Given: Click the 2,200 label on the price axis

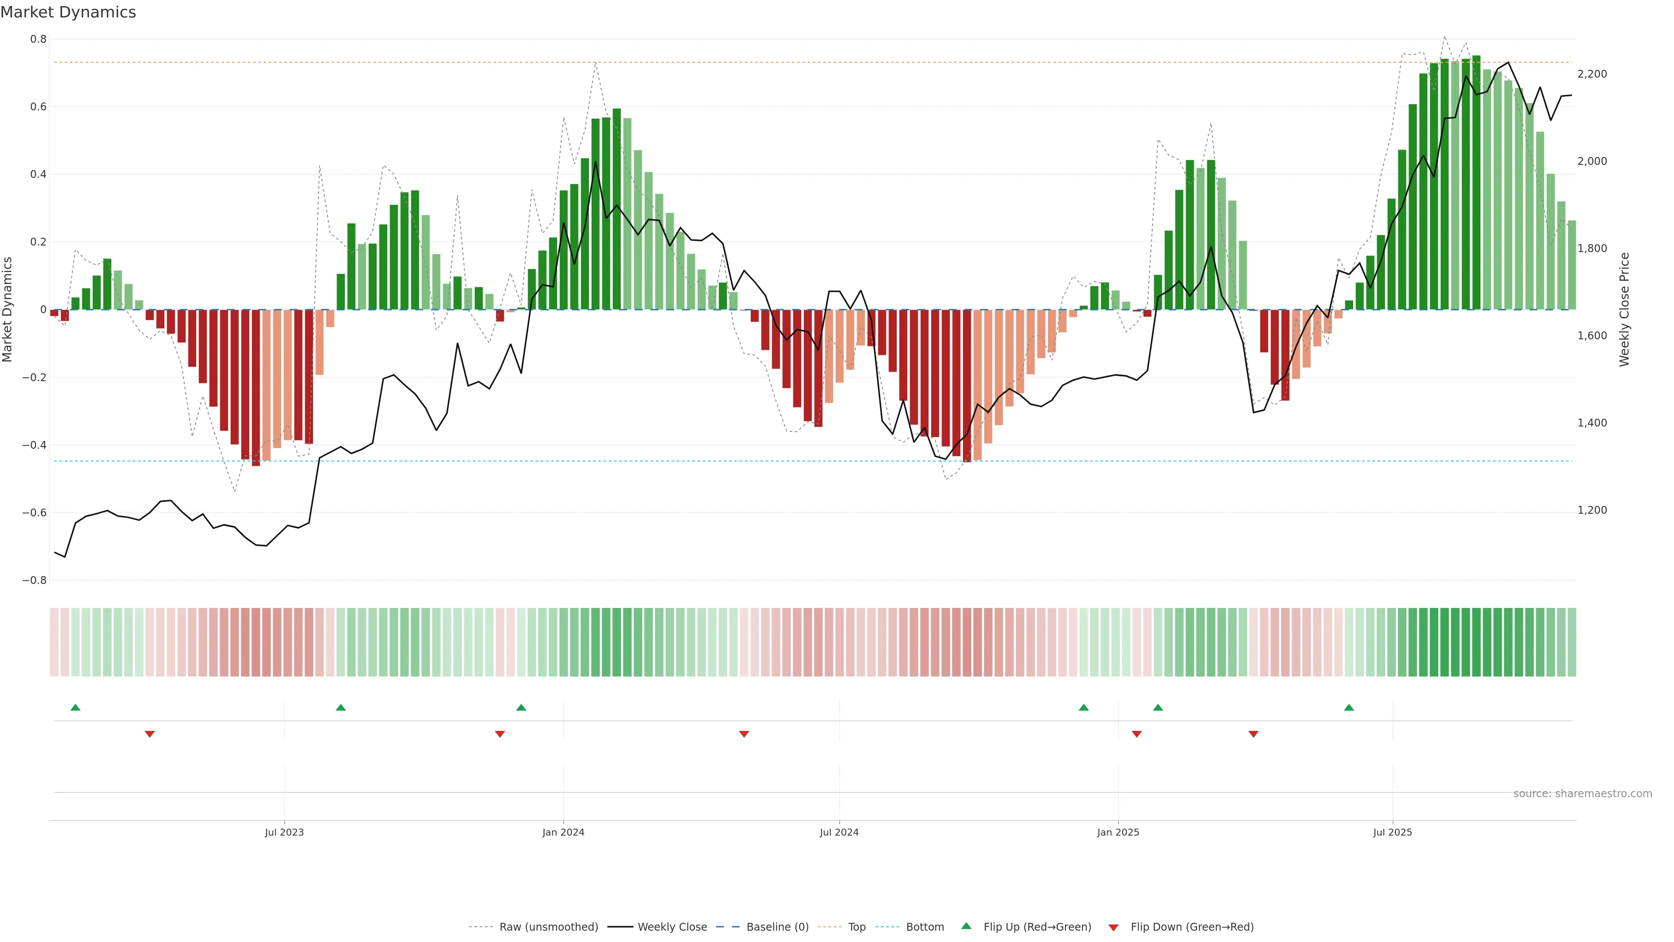Looking at the screenshot, I should [1592, 74].
